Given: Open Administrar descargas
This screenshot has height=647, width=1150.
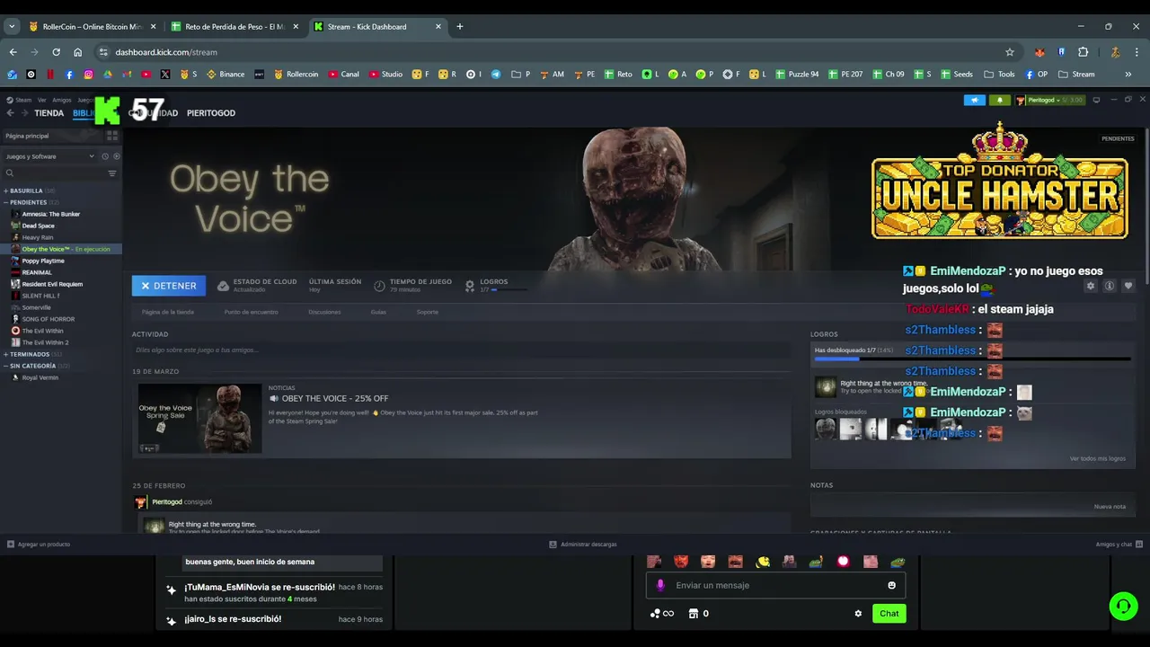Looking at the screenshot, I should [x=583, y=545].
